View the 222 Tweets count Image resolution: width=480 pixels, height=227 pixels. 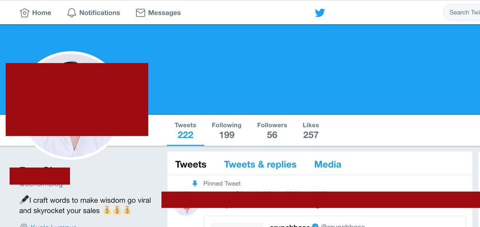pyautogui.click(x=186, y=131)
